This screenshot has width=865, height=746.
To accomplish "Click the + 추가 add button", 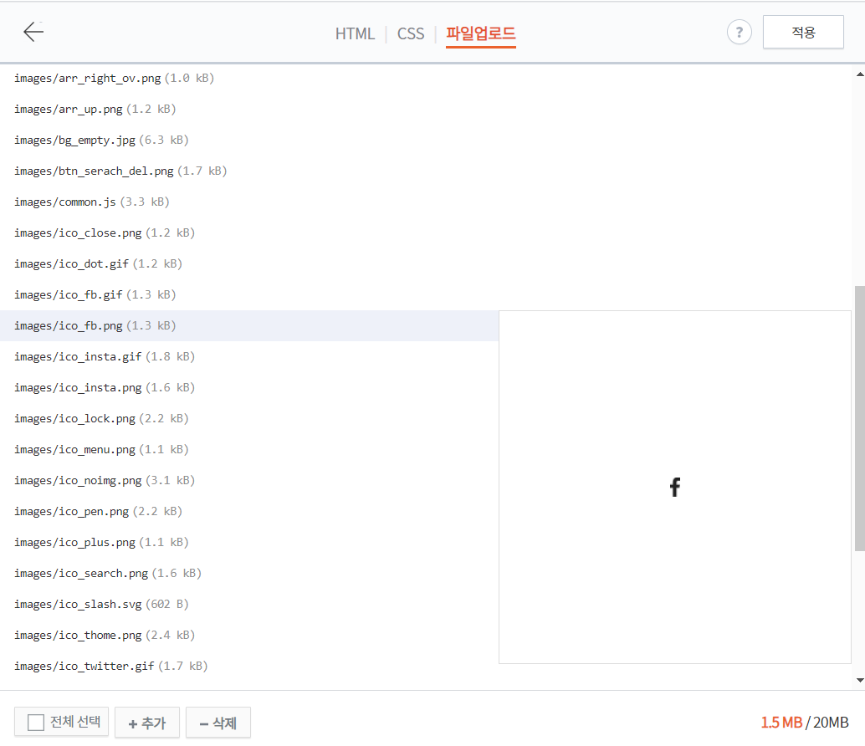I will (146, 723).
